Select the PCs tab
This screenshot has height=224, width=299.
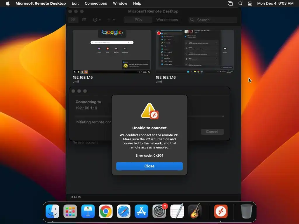tap(138, 20)
